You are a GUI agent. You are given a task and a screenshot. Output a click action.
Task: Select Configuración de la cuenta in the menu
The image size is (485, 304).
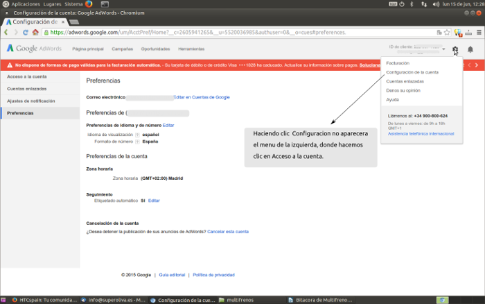[412, 72]
